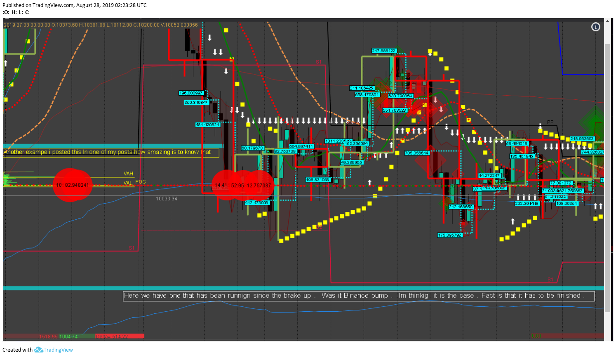Click the '551.763523' volume label
This screenshot has height=357, width=616.
coord(395,110)
